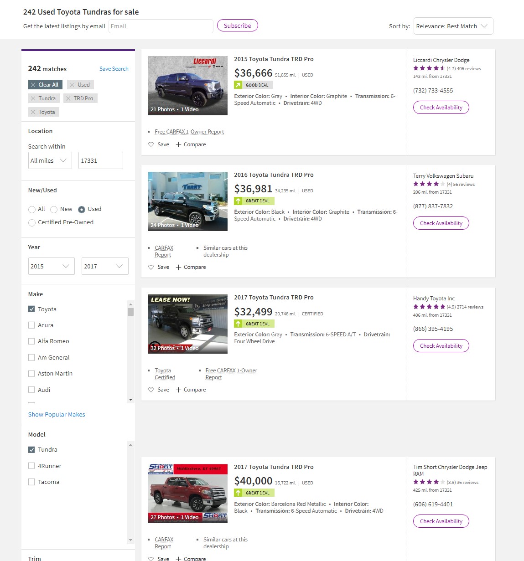This screenshot has width=524, height=561.
Task: Remove the Used filter chip
Action: coord(72,85)
